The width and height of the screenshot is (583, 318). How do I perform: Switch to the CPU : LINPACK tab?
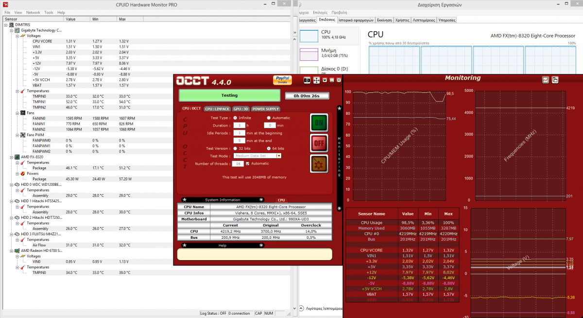pyautogui.click(x=217, y=109)
